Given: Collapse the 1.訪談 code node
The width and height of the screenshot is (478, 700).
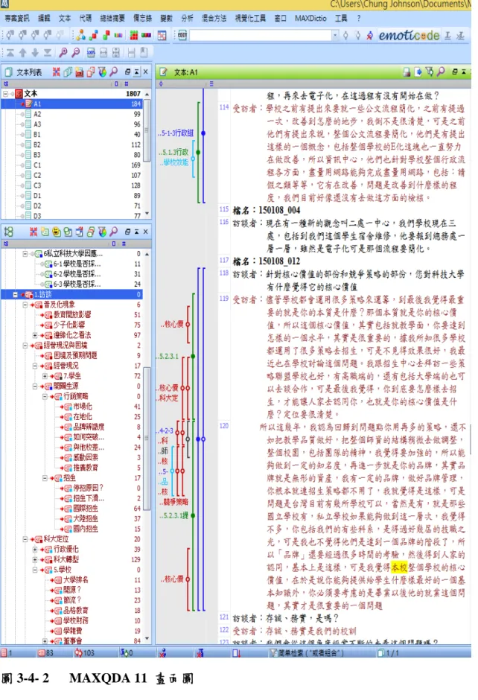Looking at the screenshot, I should [x=16, y=295].
